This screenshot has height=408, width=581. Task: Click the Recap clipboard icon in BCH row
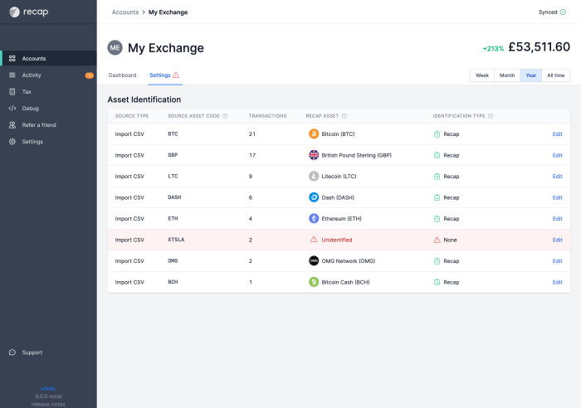437,282
